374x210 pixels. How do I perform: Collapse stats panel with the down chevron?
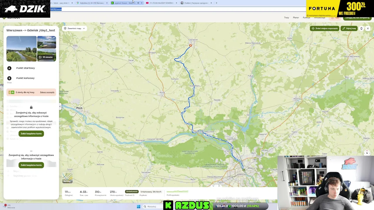point(213,186)
